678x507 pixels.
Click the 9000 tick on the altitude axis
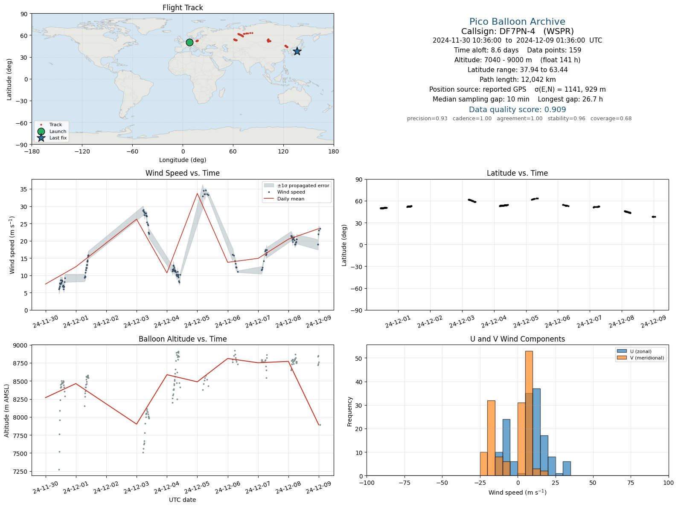(x=20, y=346)
